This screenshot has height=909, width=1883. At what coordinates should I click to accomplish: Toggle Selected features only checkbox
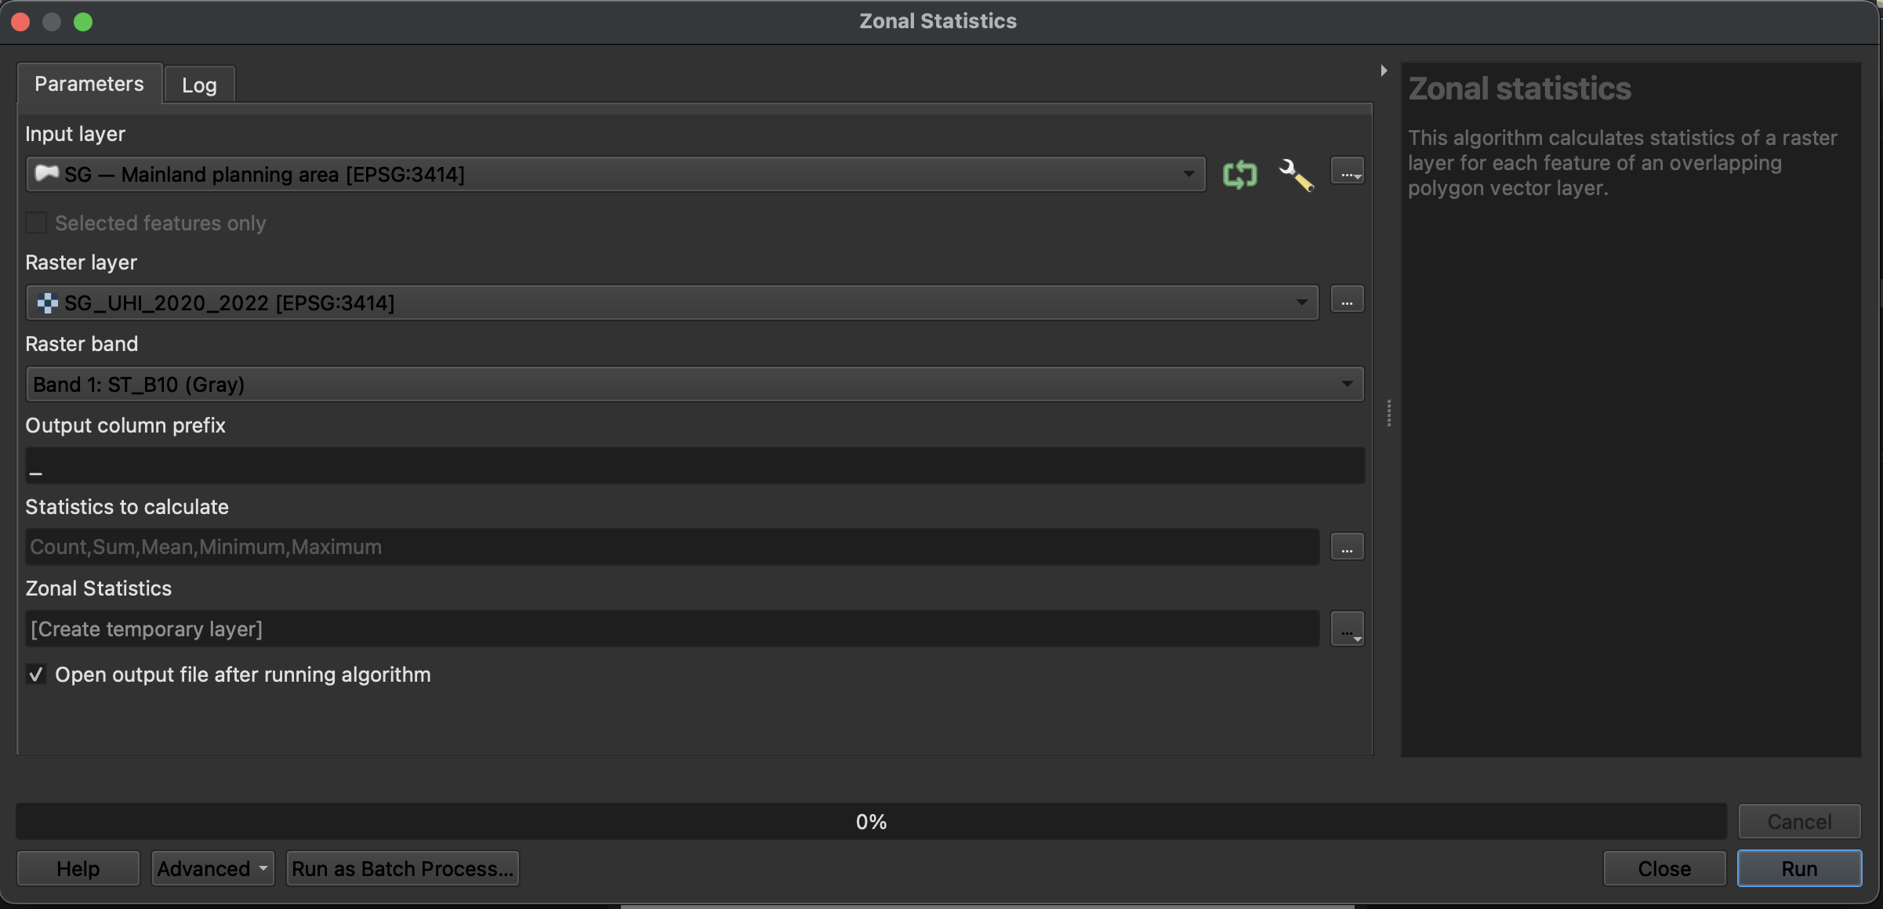(x=36, y=223)
